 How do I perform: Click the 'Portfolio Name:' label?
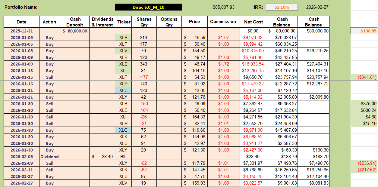point(21,7)
